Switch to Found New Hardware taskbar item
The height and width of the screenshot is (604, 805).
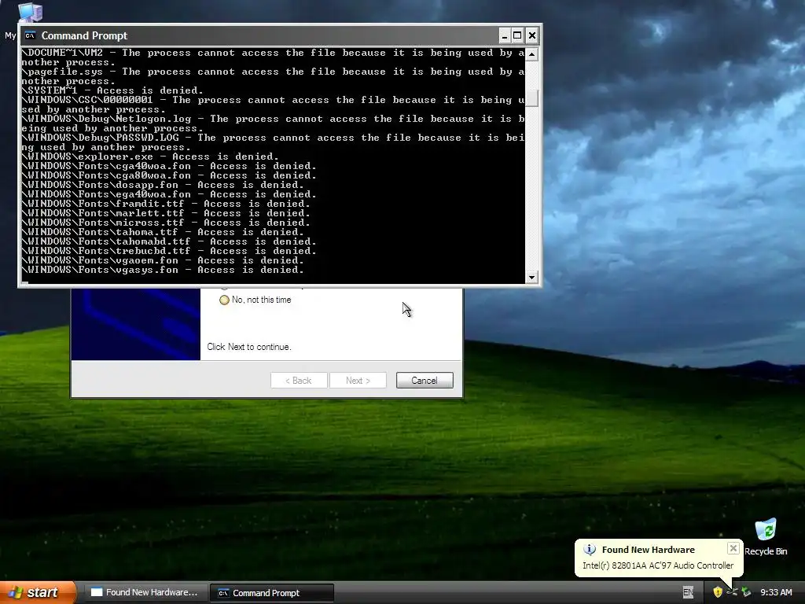point(145,593)
